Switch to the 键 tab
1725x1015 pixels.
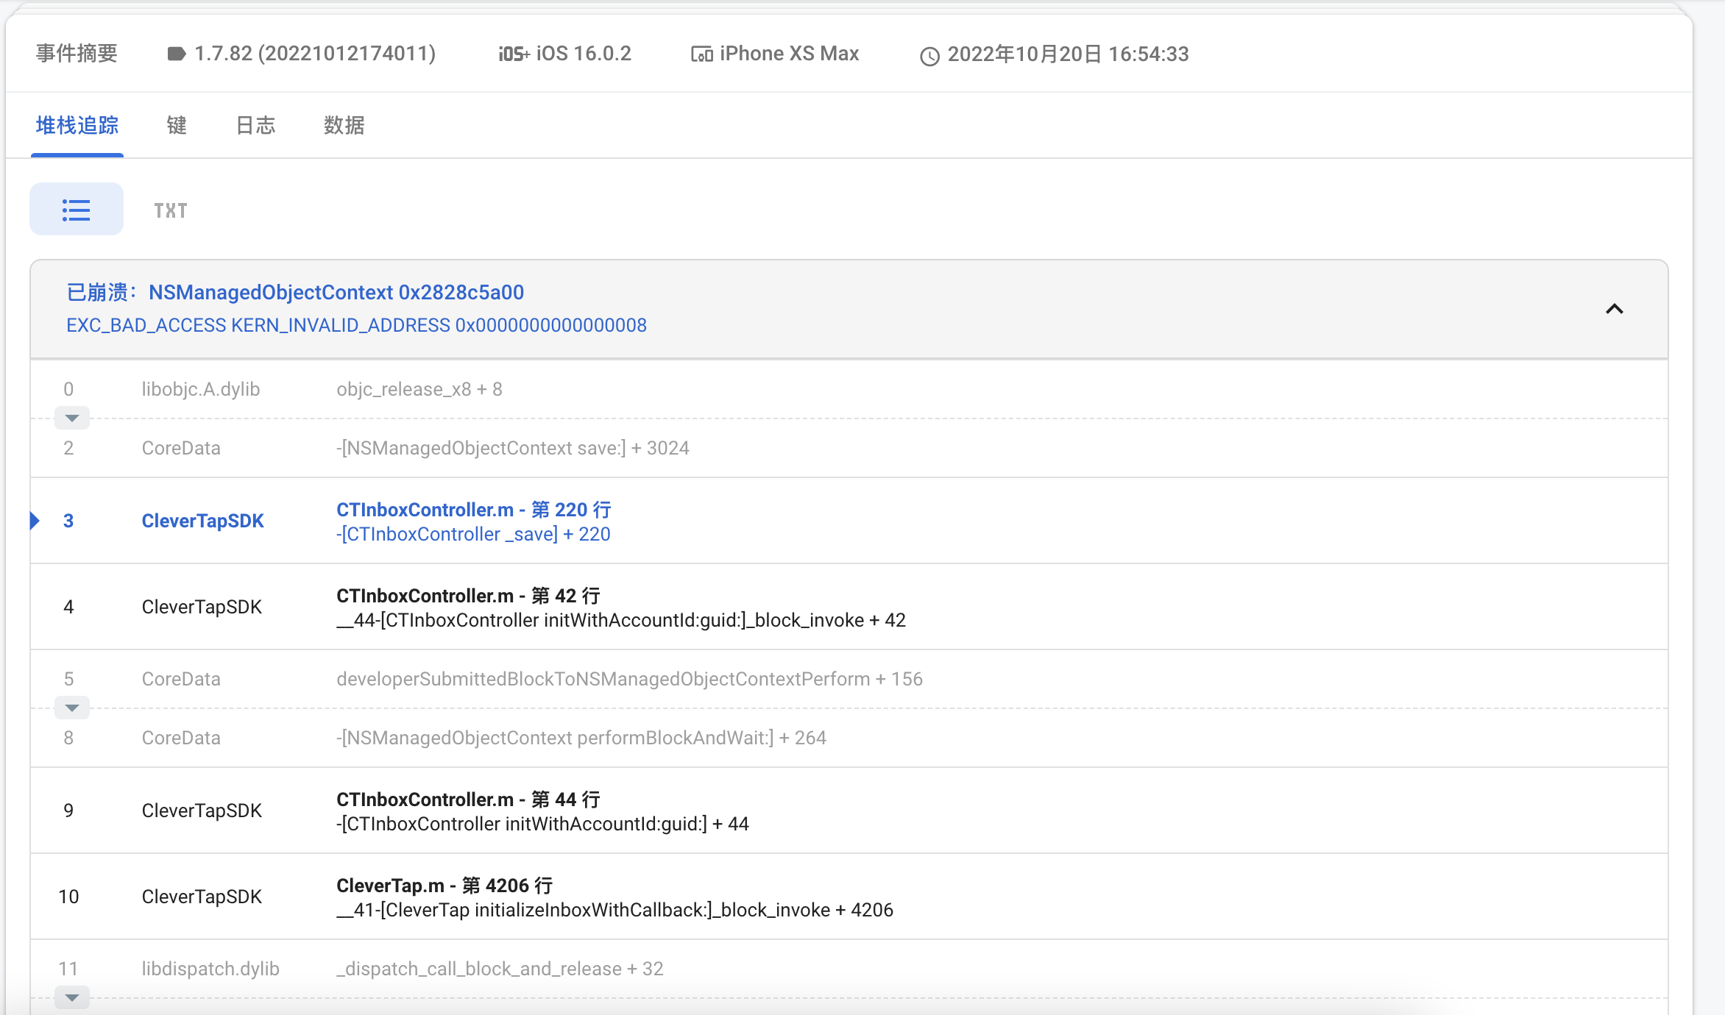coord(176,126)
